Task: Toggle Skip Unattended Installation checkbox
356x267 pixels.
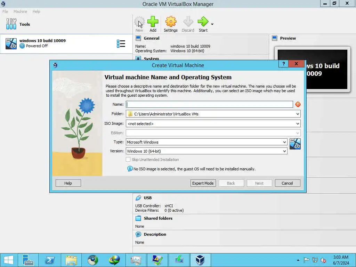Action: [128, 160]
